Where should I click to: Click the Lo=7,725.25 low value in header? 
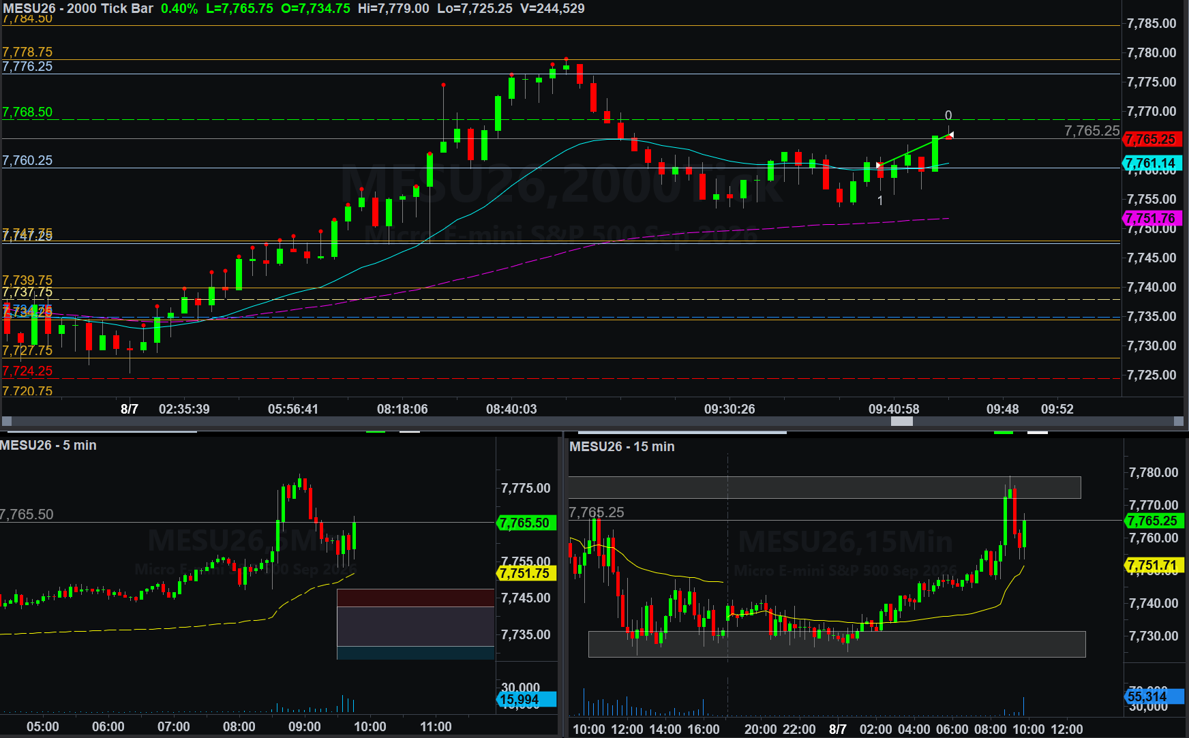pos(475,9)
